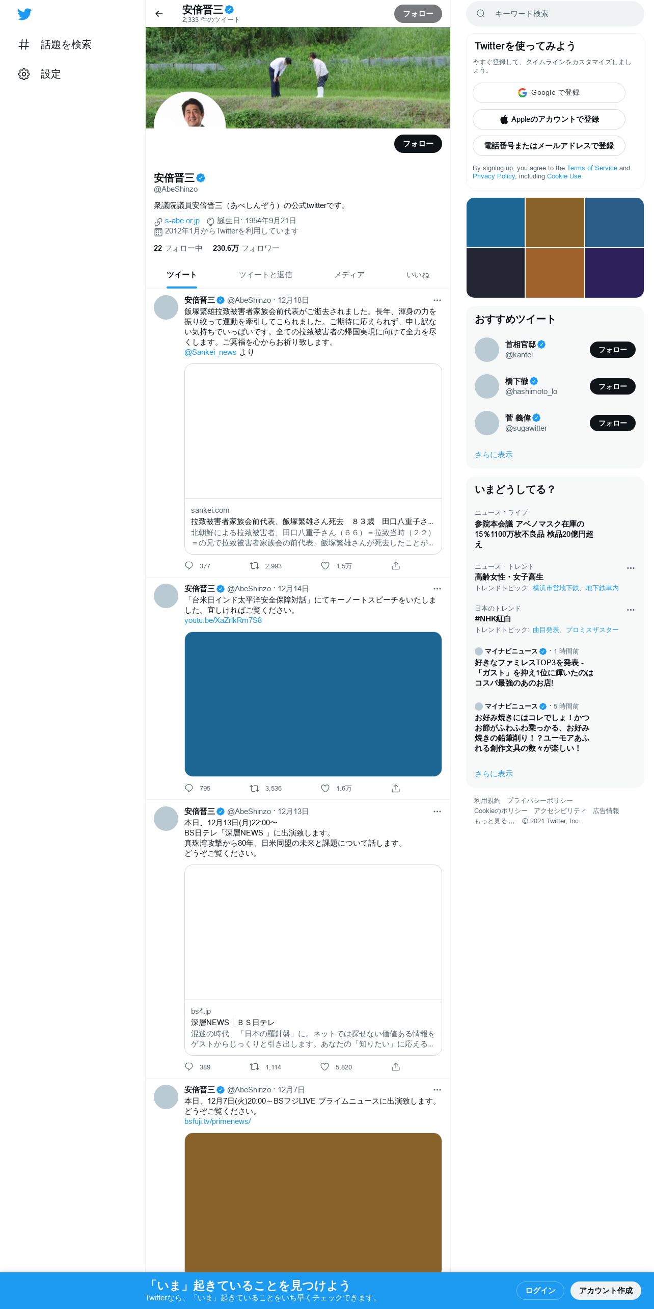Open @Sankei_news mention link
This screenshot has width=654, height=1309.
[210, 352]
